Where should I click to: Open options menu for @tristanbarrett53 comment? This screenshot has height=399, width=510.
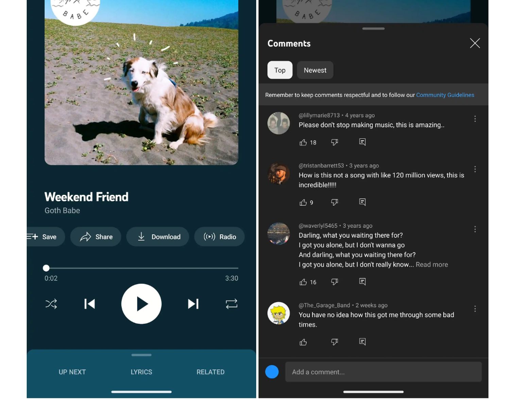pyautogui.click(x=475, y=169)
